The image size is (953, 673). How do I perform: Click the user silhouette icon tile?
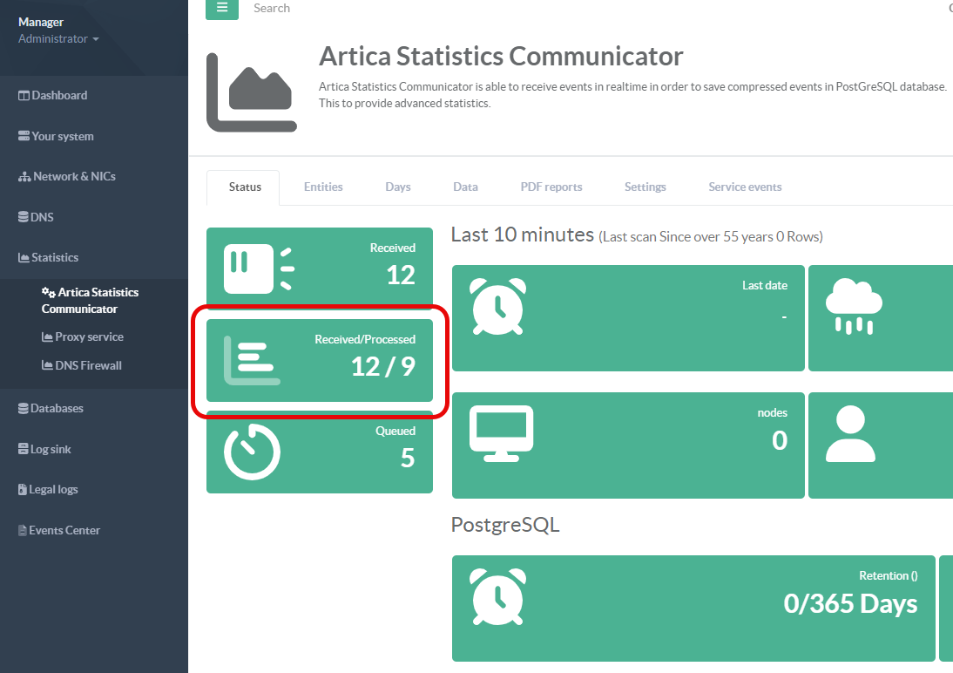click(x=849, y=433)
